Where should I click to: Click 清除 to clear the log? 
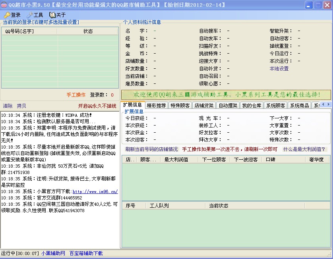point(8,106)
